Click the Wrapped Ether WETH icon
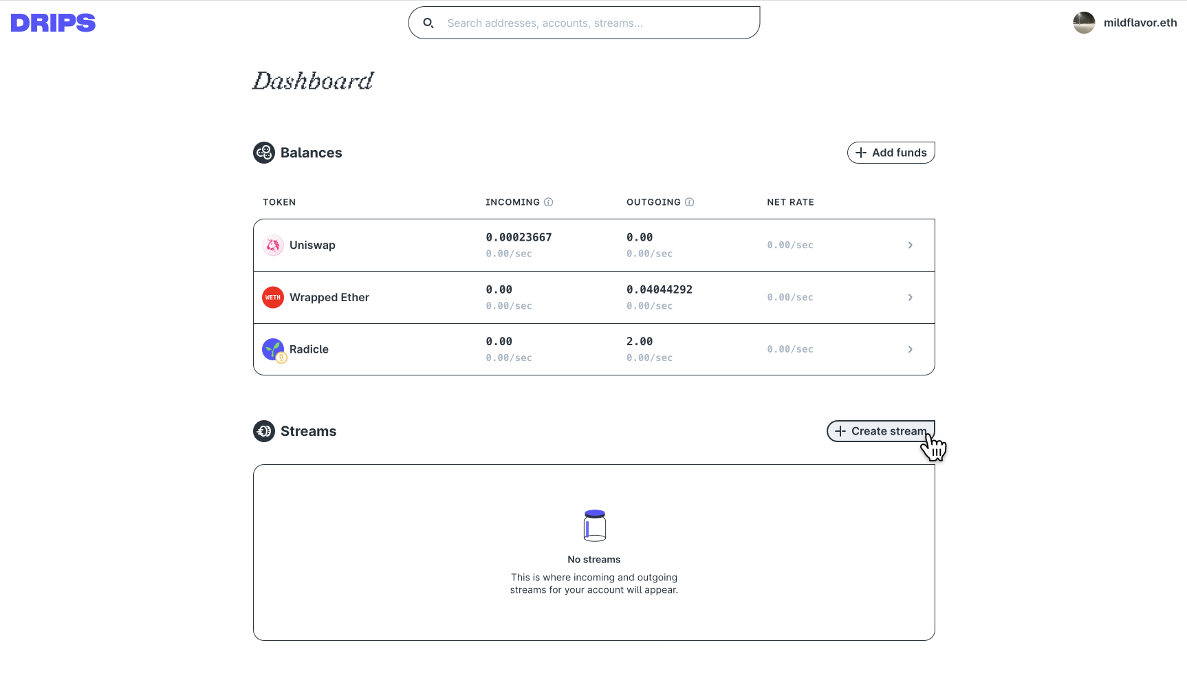The image size is (1187, 678). [273, 298]
